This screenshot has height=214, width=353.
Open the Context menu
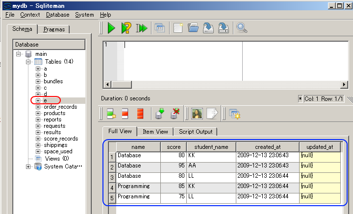coord(30,15)
